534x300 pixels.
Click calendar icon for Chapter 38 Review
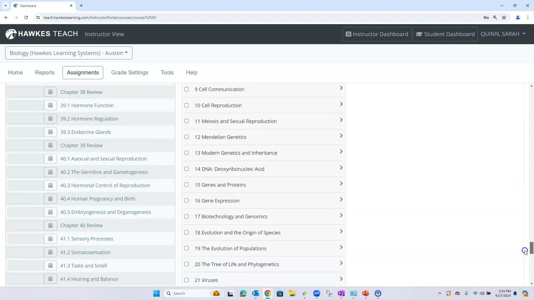click(x=50, y=92)
